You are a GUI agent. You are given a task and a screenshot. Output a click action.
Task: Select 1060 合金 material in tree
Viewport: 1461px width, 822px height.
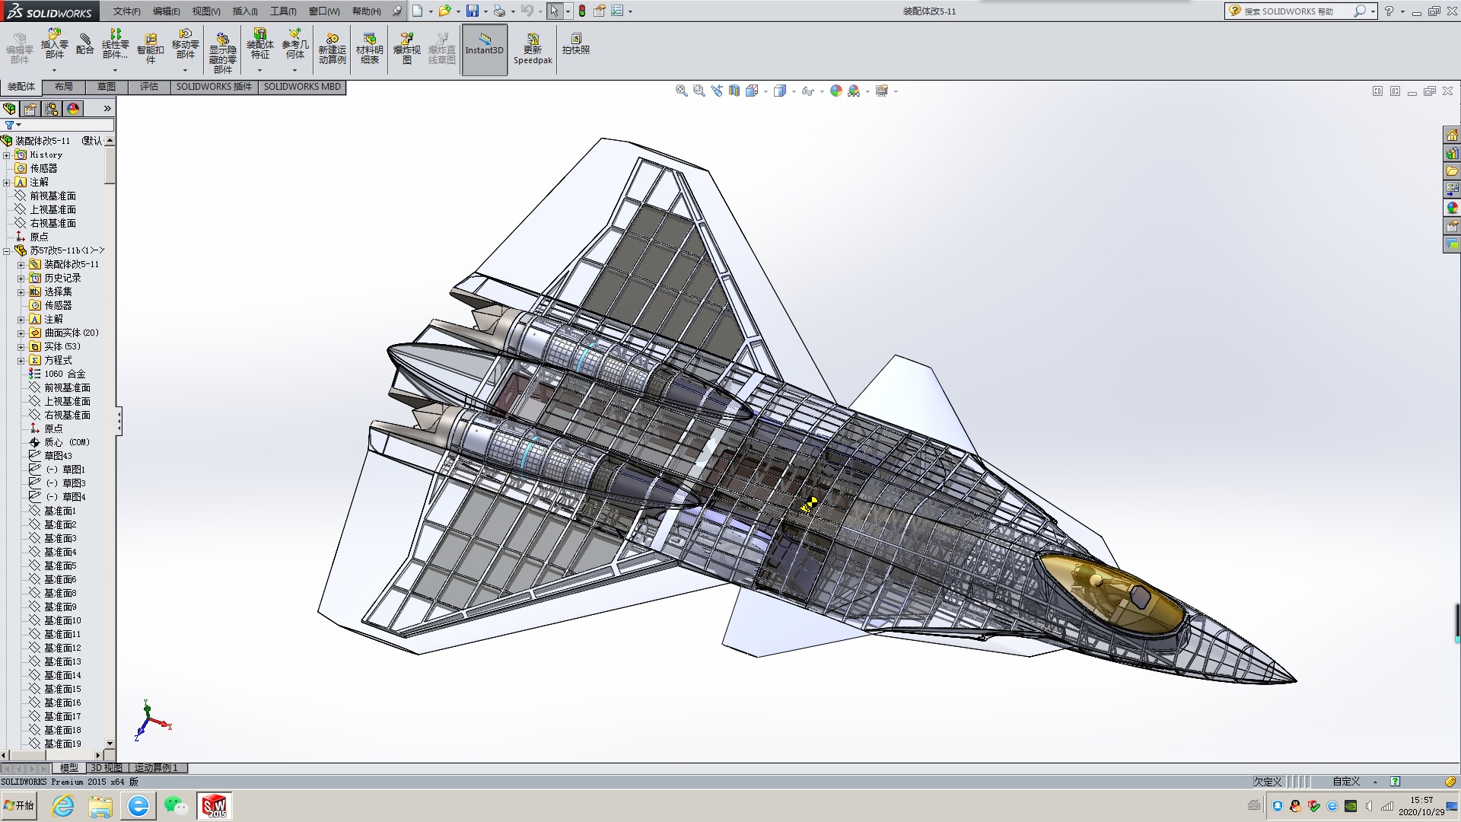(57, 374)
